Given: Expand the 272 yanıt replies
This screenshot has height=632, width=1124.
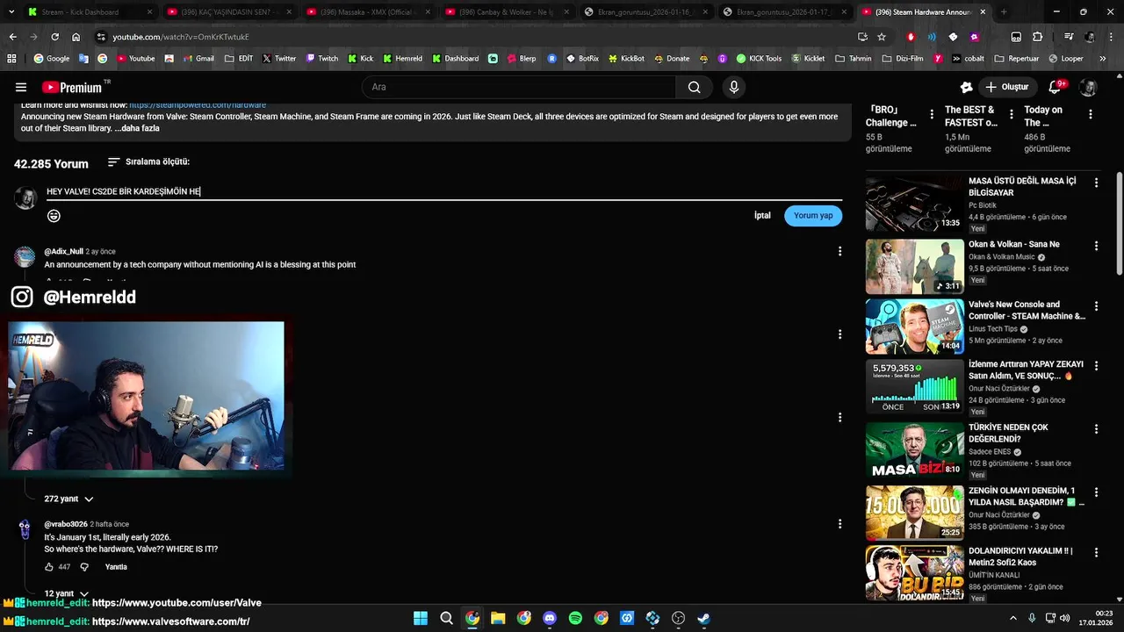Looking at the screenshot, I should [x=68, y=499].
